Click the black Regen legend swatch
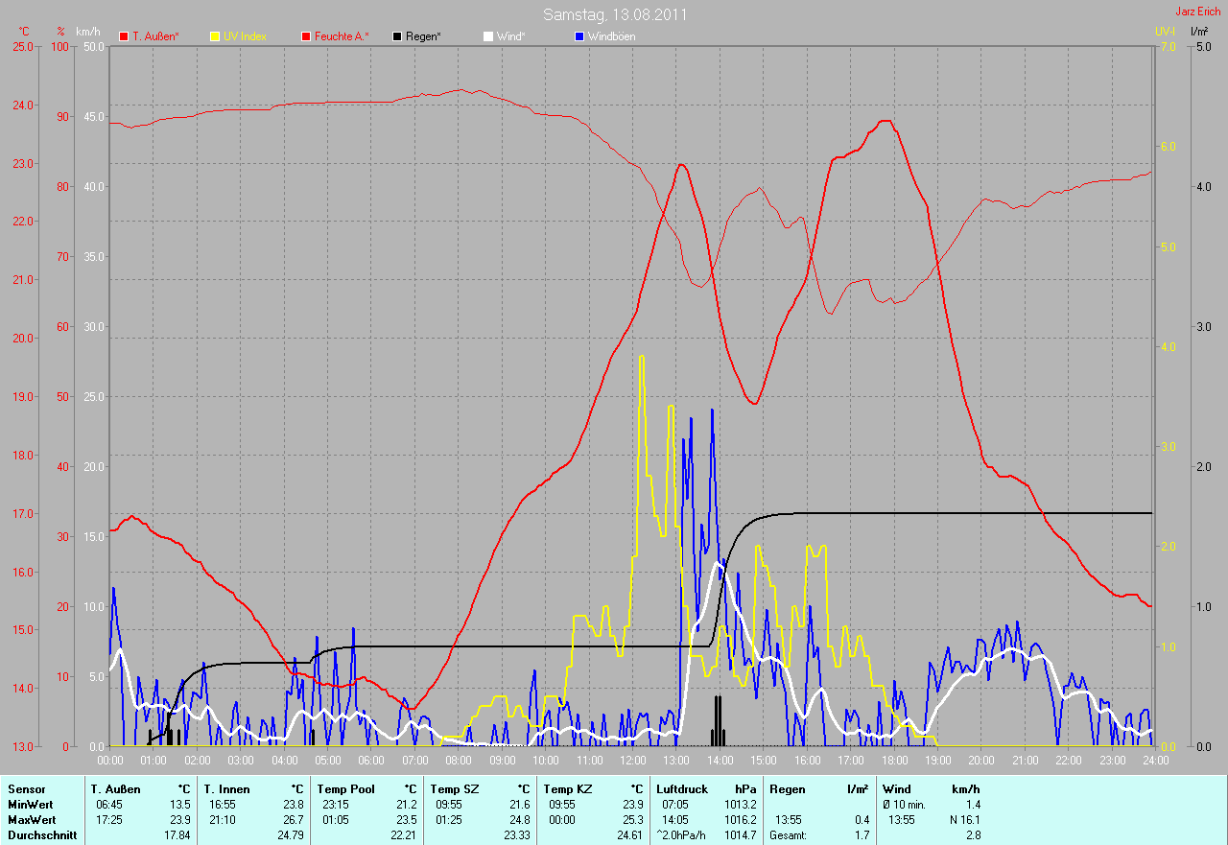This screenshot has height=845, width=1228. (x=397, y=36)
